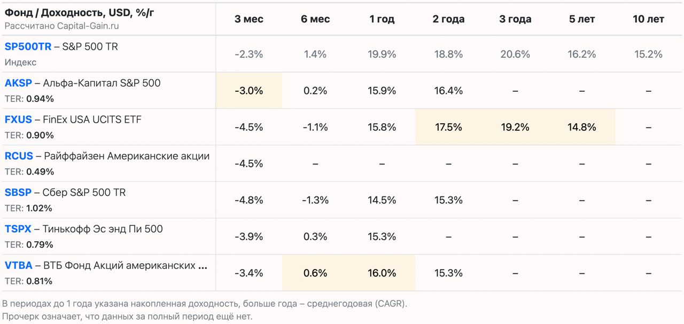Select the 10 лет column header
The height and width of the screenshot is (324, 684).
click(648, 19)
